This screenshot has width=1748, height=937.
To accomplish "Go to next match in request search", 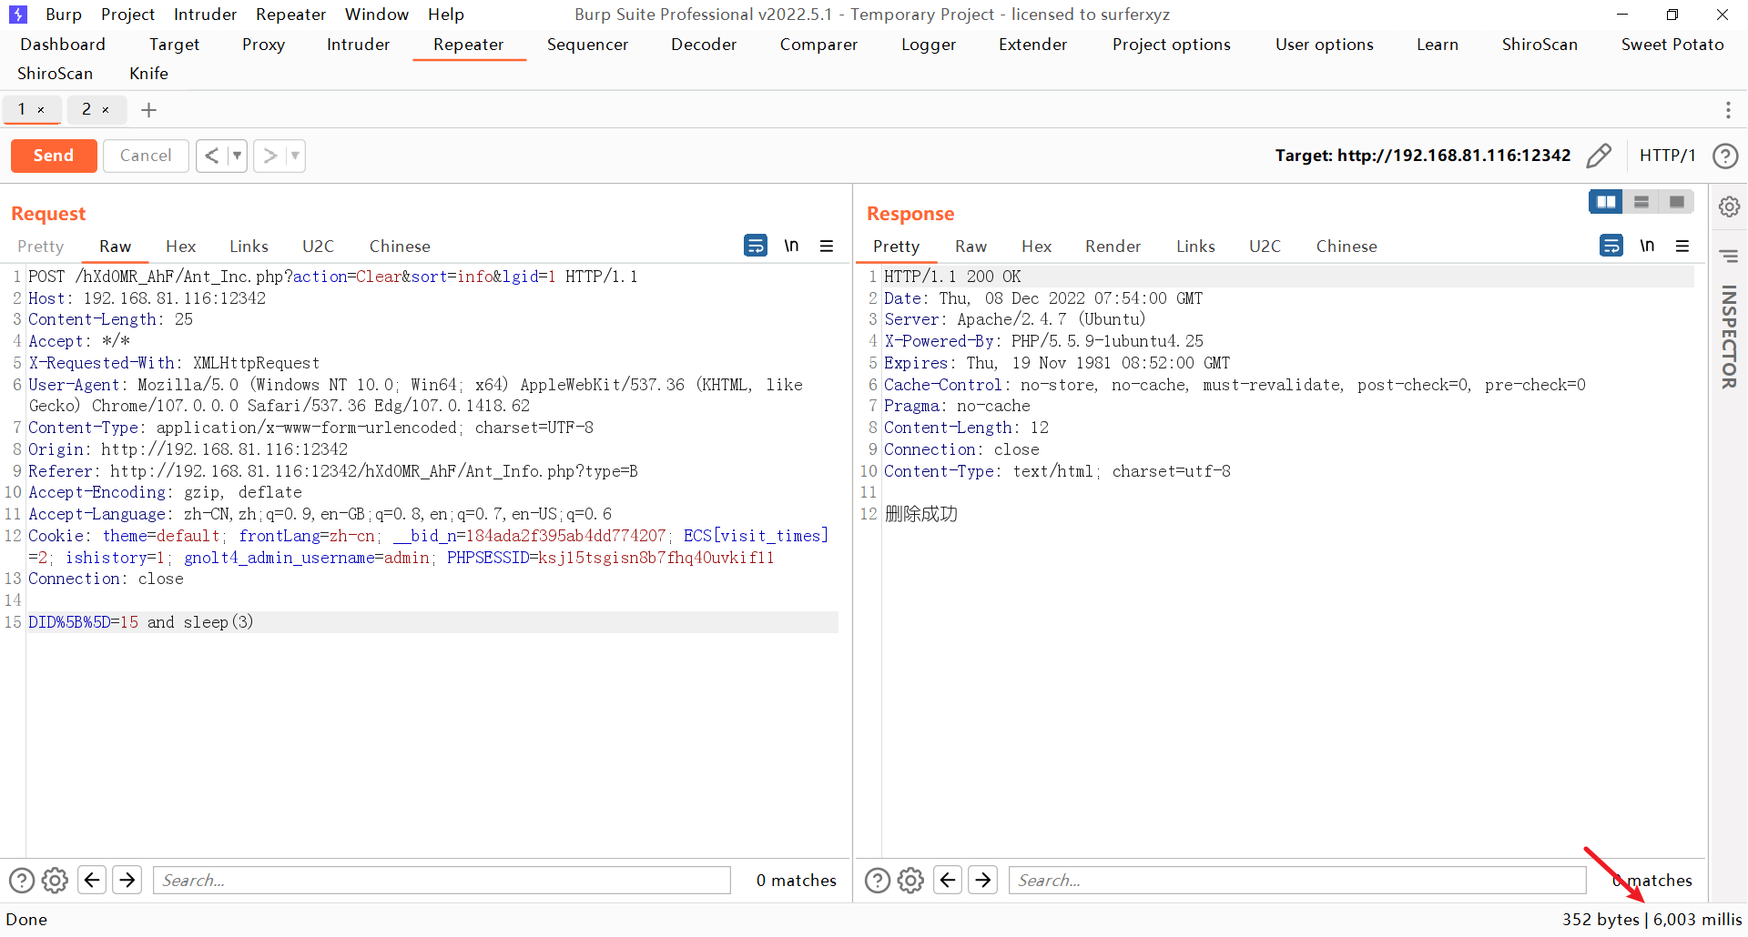I will point(127,880).
